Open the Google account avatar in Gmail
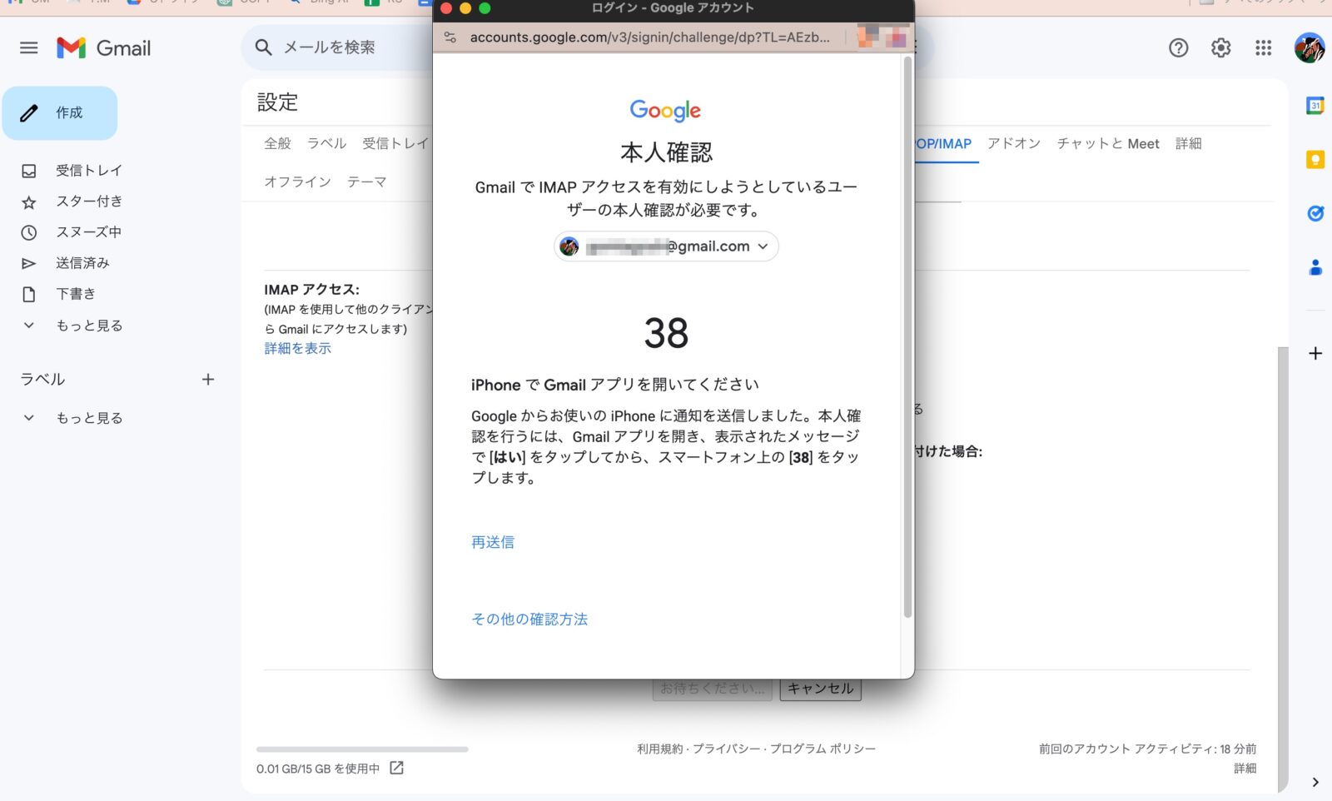 click(1310, 48)
